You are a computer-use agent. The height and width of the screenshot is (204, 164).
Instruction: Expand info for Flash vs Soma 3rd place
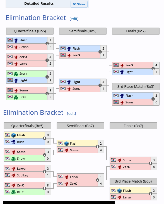[153, 99]
